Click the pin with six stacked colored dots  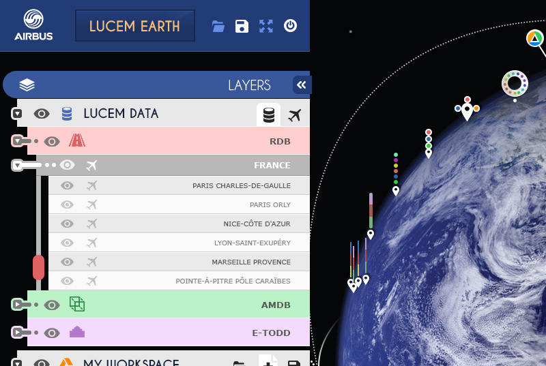click(x=396, y=174)
